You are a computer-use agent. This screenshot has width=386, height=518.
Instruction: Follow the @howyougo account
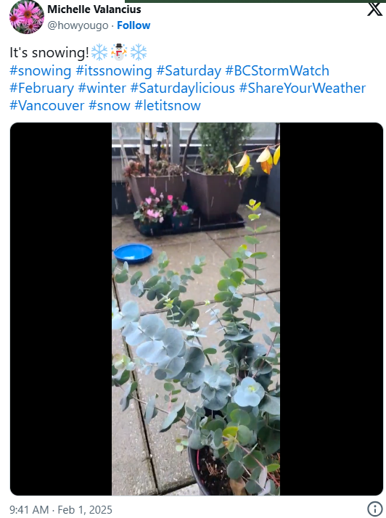tap(134, 25)
